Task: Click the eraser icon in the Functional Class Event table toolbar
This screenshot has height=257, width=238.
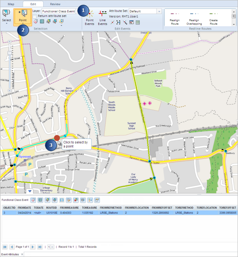Action: pos(33,200)
